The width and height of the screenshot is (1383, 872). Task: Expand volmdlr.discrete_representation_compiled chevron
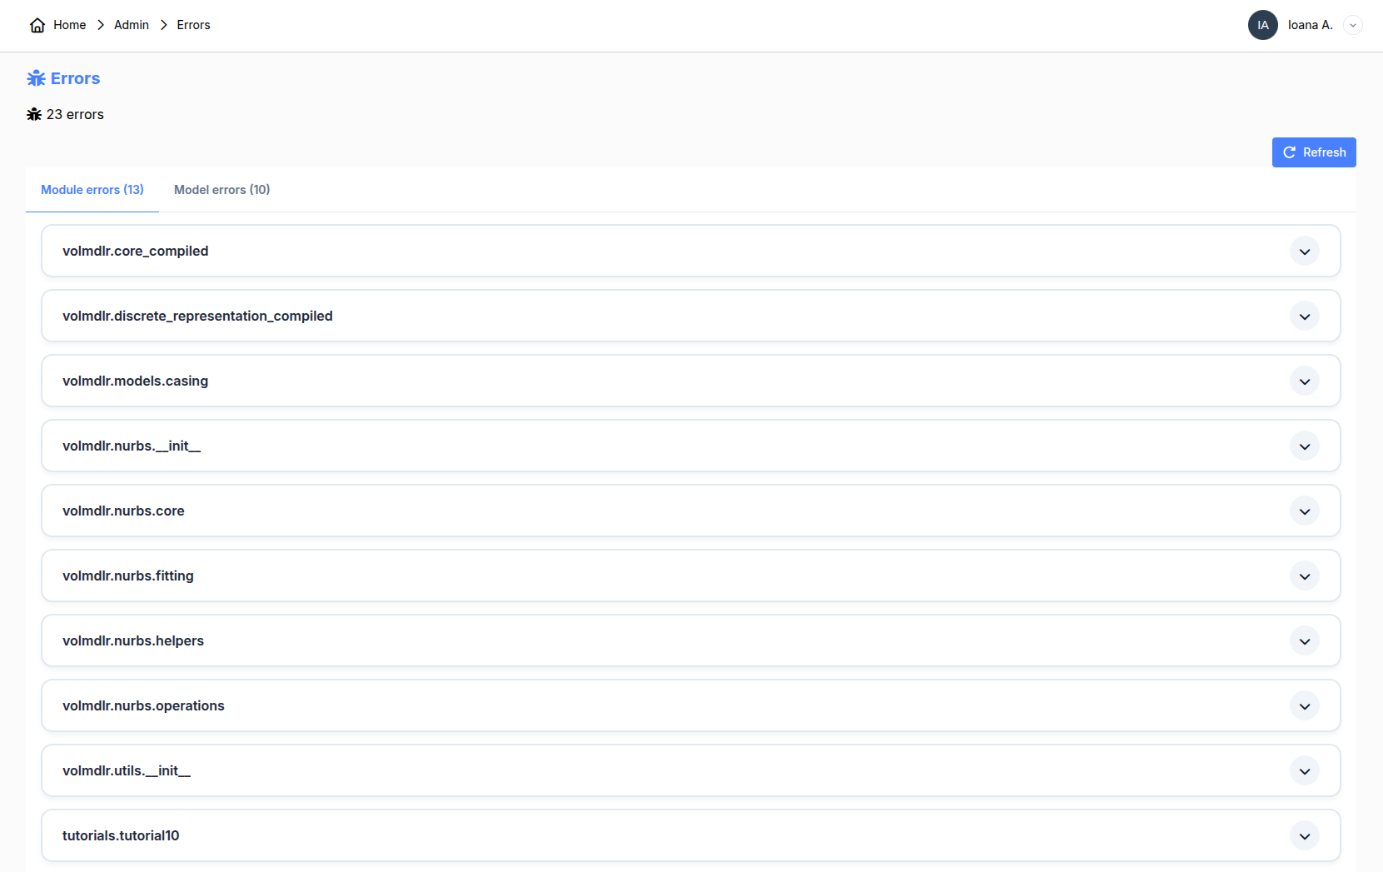[x=1304, y=316]
